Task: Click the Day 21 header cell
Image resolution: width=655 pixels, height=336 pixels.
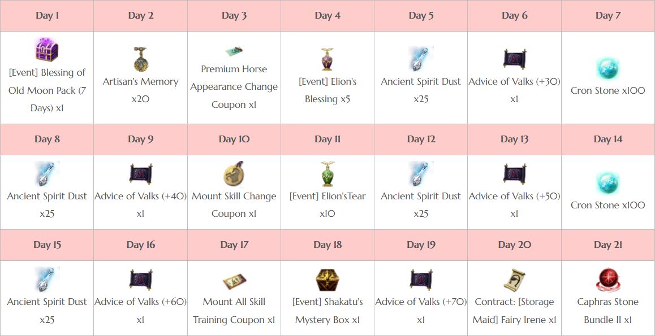Action: [x=608, y=245]
